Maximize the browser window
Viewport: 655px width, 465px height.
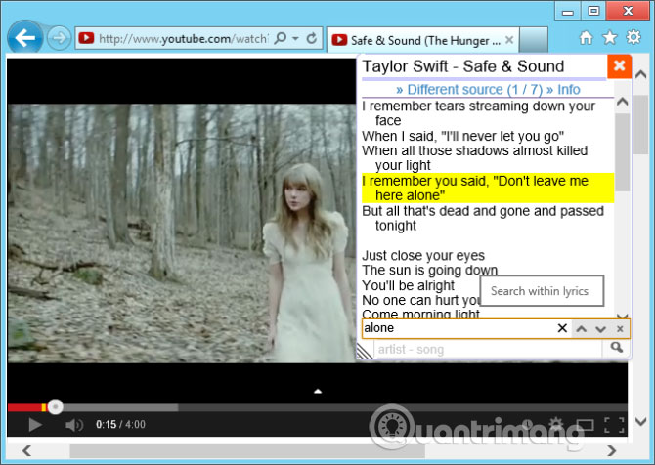tap(593, 12)
